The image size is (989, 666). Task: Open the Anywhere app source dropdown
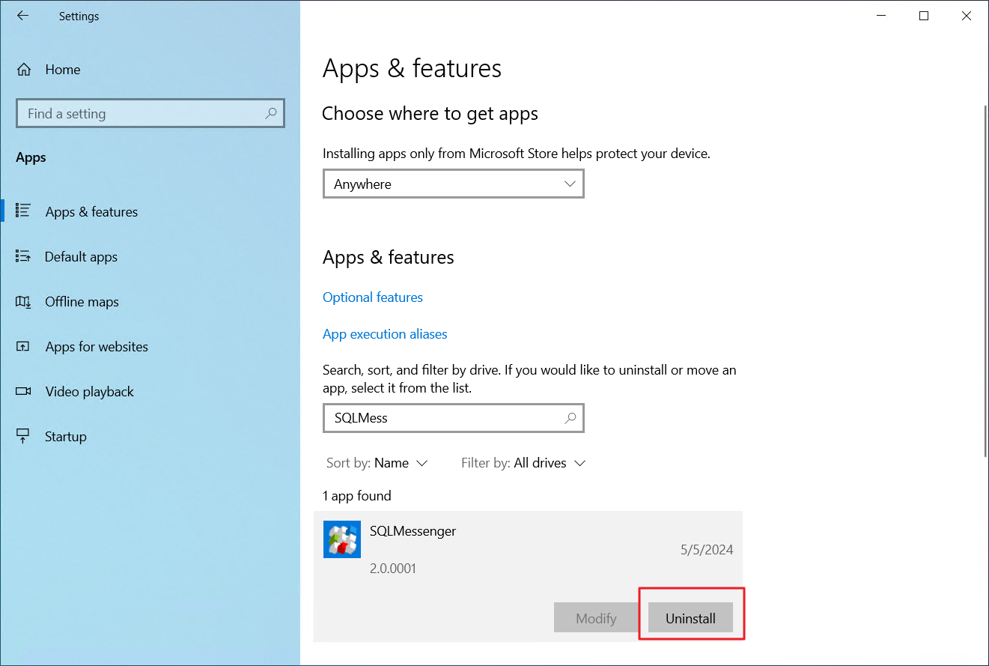pos(453,184)
